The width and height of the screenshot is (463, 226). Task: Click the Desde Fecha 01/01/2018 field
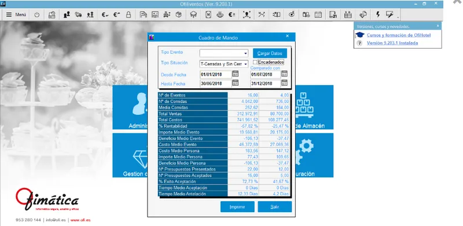click(215, 75)
